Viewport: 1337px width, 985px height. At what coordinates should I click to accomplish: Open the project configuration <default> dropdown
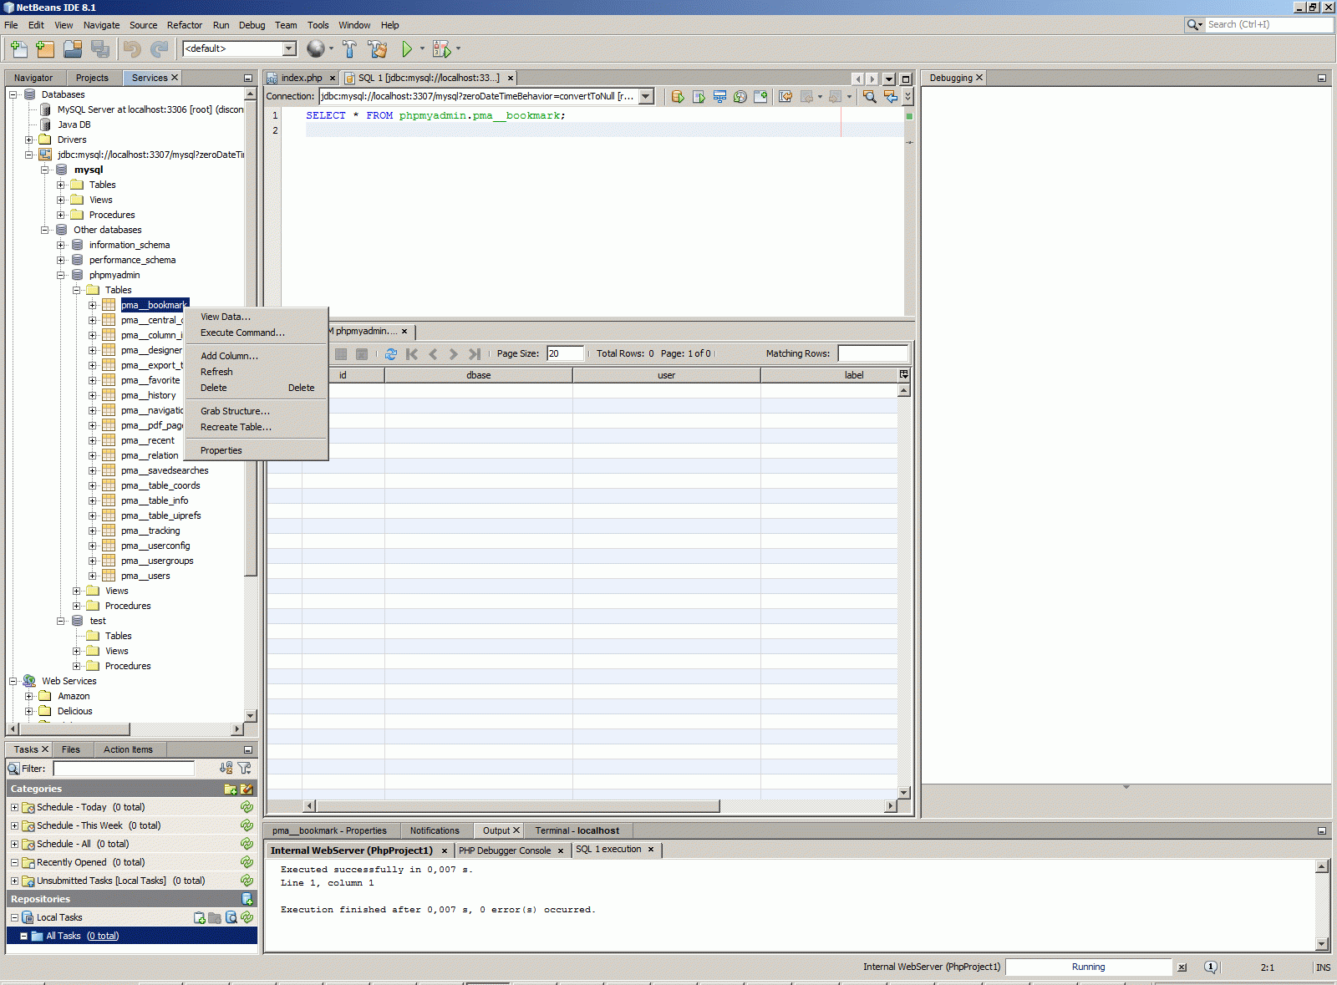coord(289,48)
